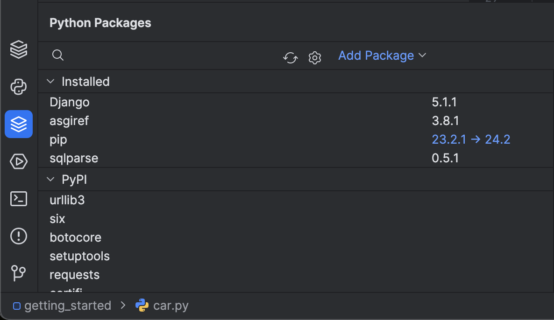Select the sqlparse package
Viewport: 554px width, 320px height.
[74, 158]
